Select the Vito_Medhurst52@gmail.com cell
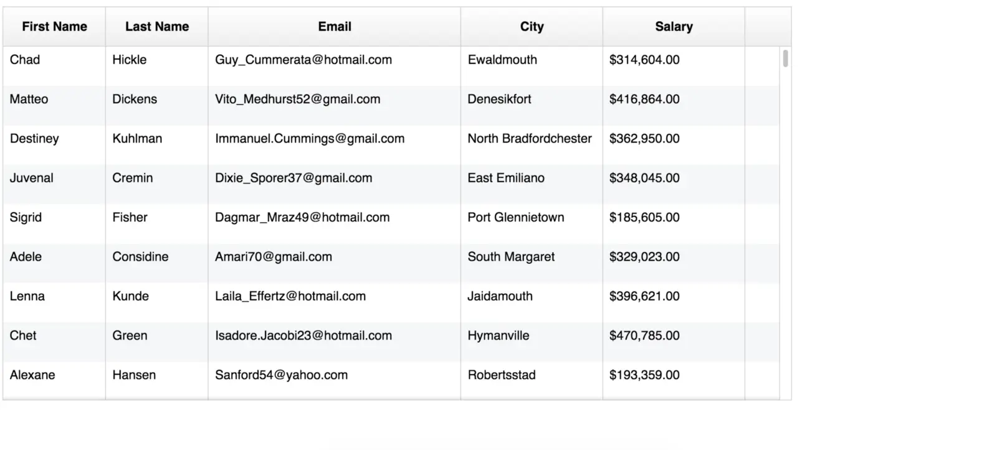This screenshot has width=997, height=450. (297, 99)
